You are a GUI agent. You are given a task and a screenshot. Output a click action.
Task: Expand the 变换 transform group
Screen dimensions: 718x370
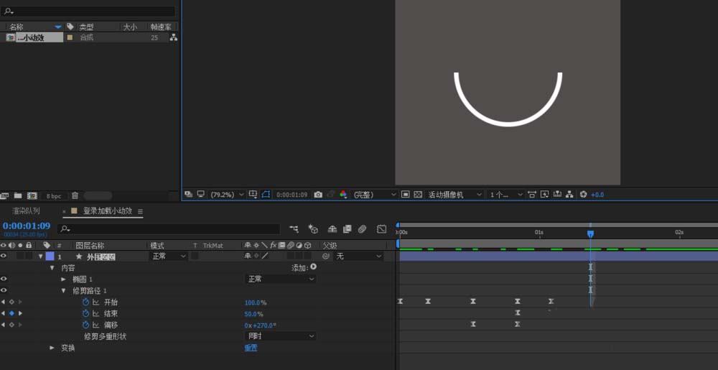(x=52, y=348)
